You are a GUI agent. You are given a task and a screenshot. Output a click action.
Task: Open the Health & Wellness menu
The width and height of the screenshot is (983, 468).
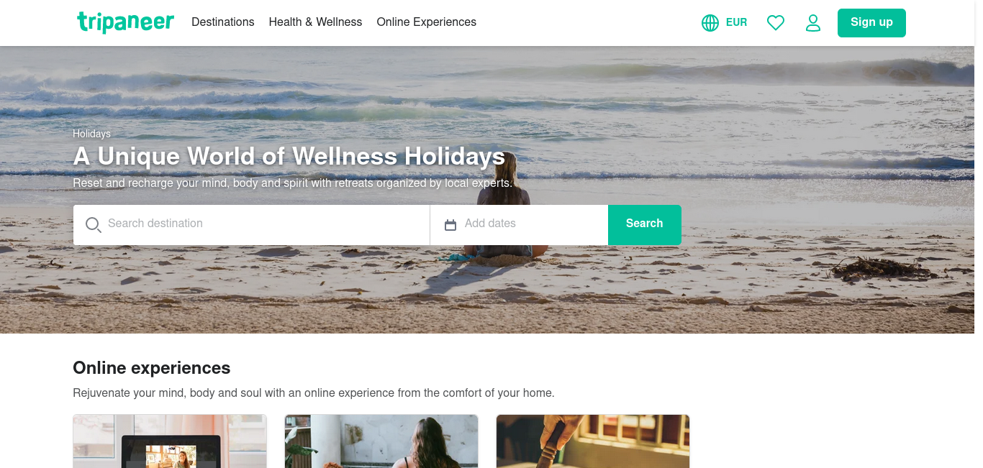315,22
